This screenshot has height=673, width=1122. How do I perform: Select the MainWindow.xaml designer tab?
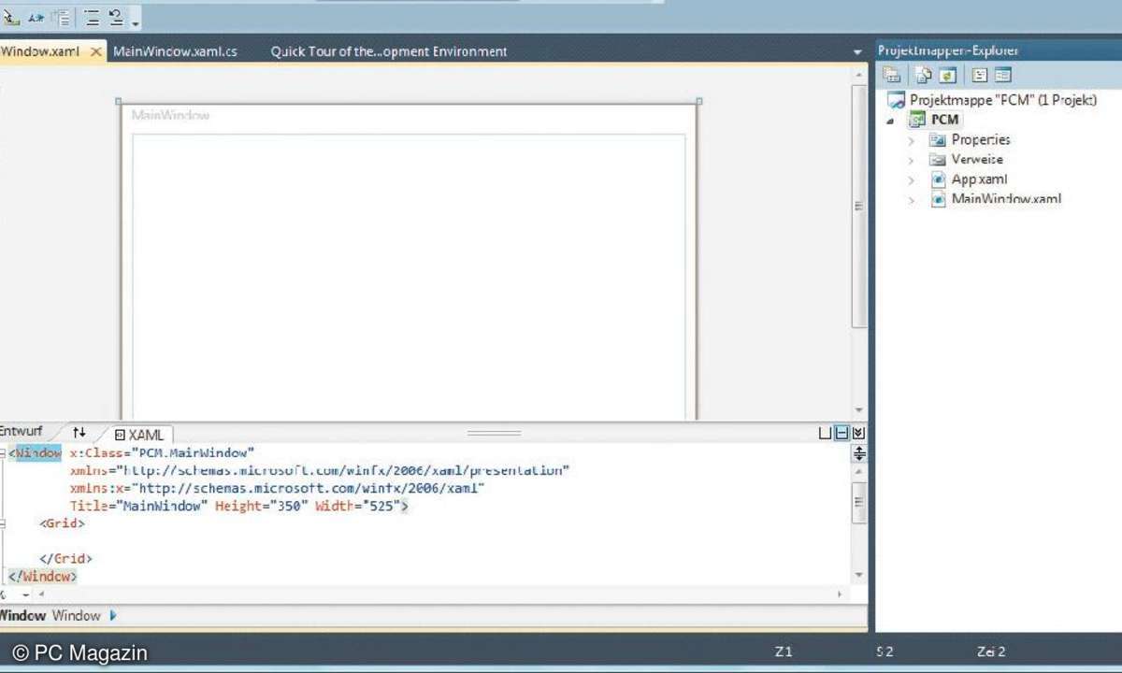pos(40,51)
